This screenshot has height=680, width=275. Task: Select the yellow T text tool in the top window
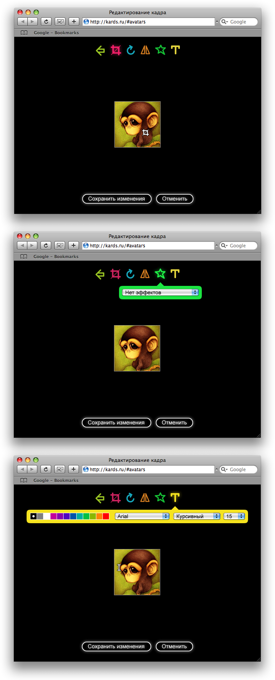pos(175,50)
